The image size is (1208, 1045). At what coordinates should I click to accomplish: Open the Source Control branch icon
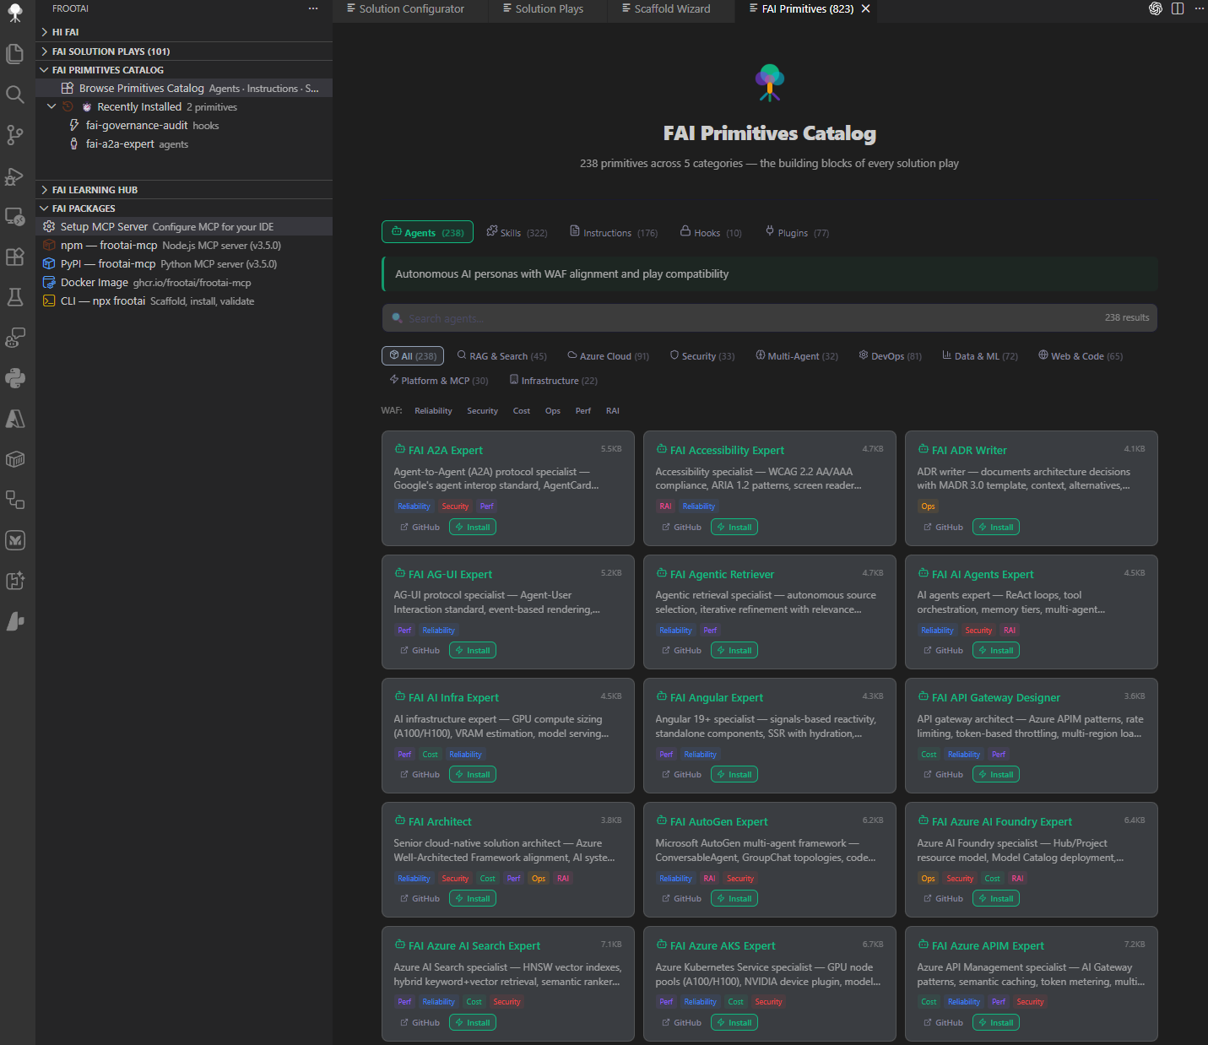(x=15, y=135)
